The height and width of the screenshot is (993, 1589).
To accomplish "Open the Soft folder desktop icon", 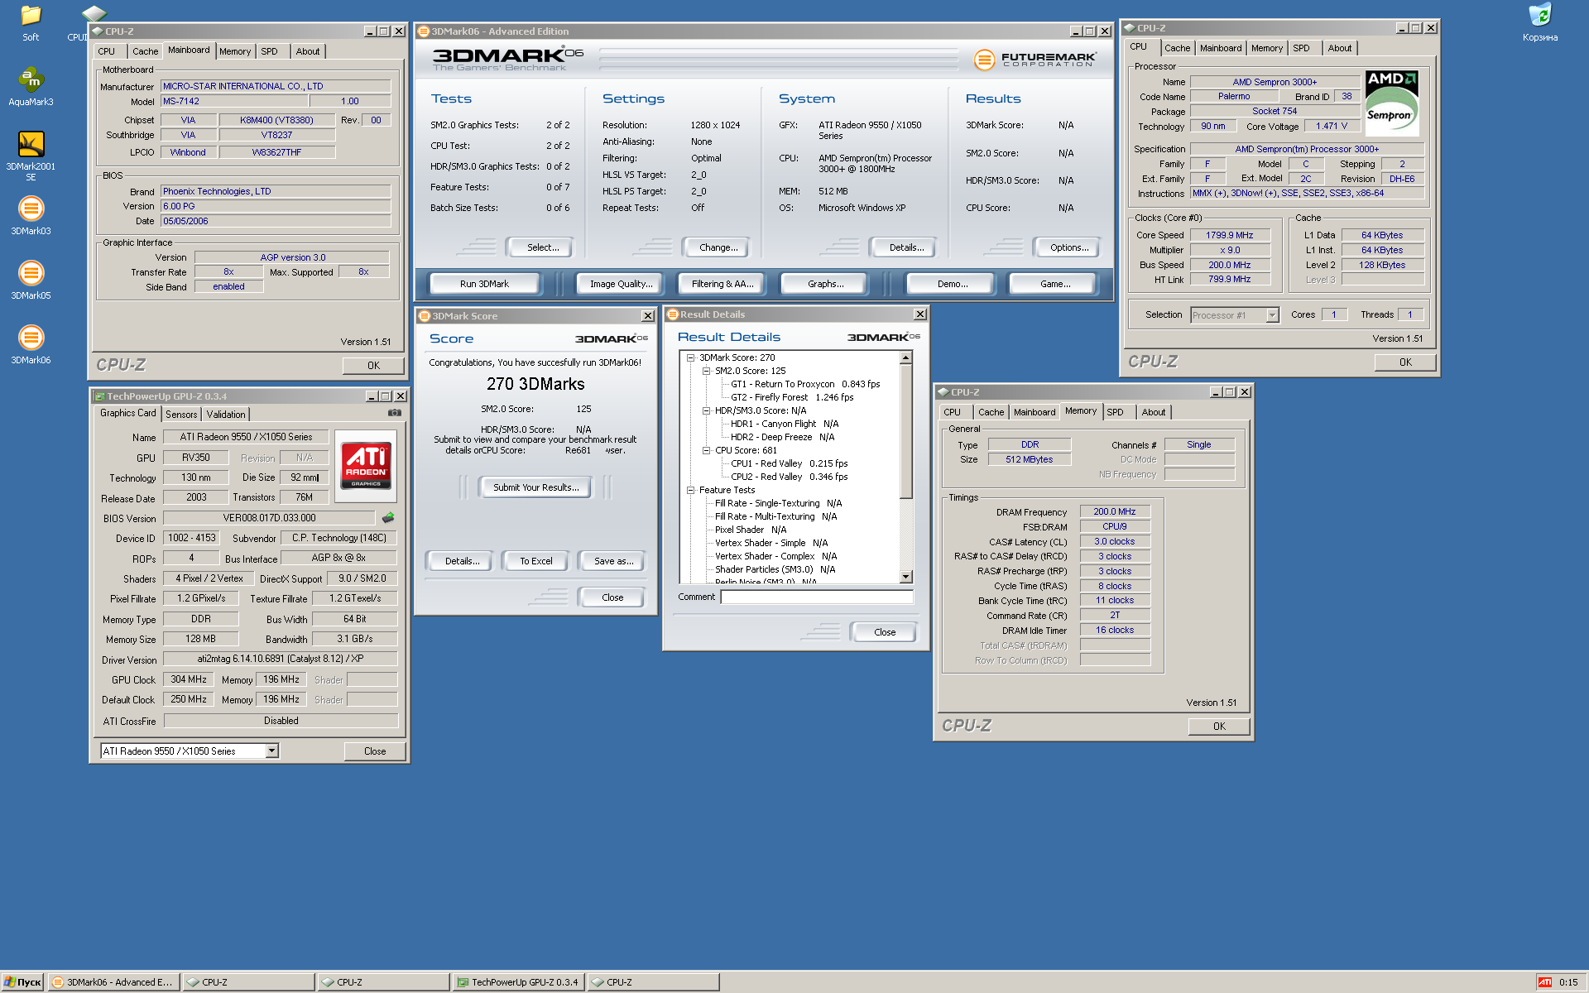I will [x=31, y=23].
